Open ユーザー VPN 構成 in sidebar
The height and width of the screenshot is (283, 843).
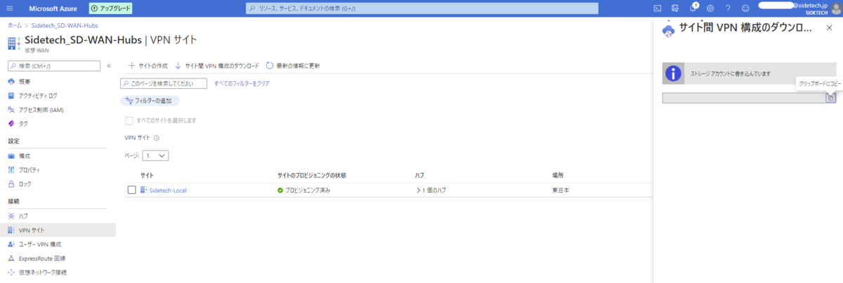[40, 244]
